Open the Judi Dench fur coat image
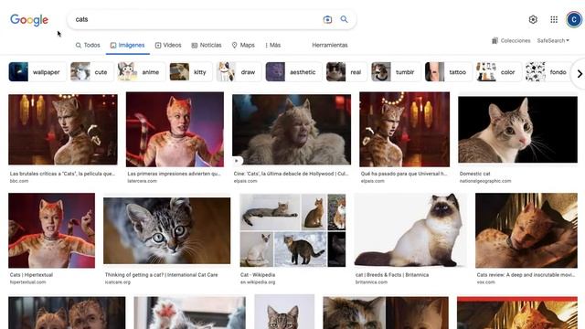The height and width of the screenshot is (329, 585). (292, 130)
